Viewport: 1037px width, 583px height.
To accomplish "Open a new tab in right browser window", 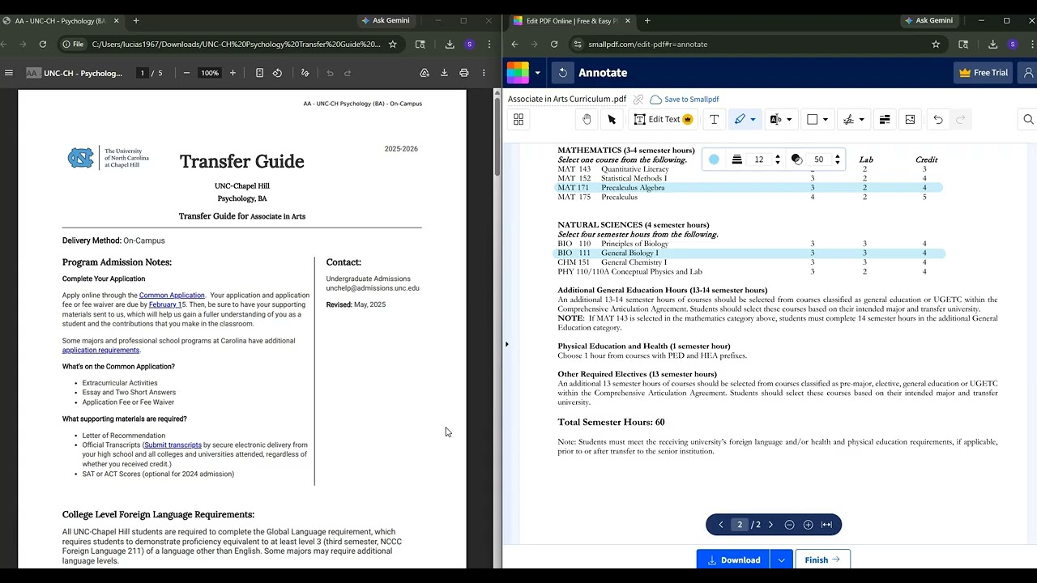I will (647, 20).
